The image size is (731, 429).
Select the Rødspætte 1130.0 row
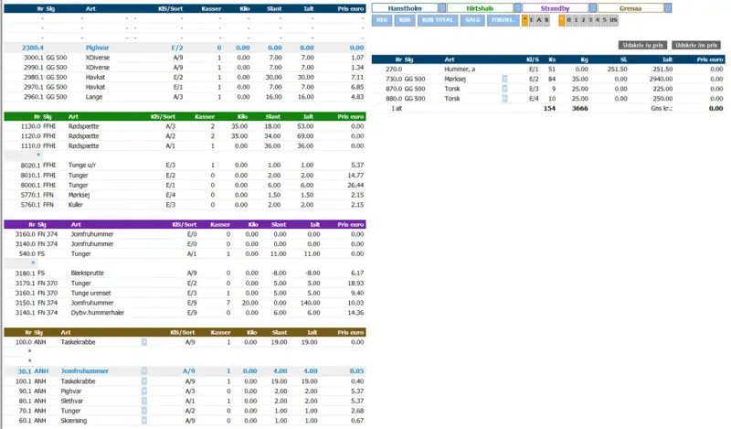tap(185, 126)
